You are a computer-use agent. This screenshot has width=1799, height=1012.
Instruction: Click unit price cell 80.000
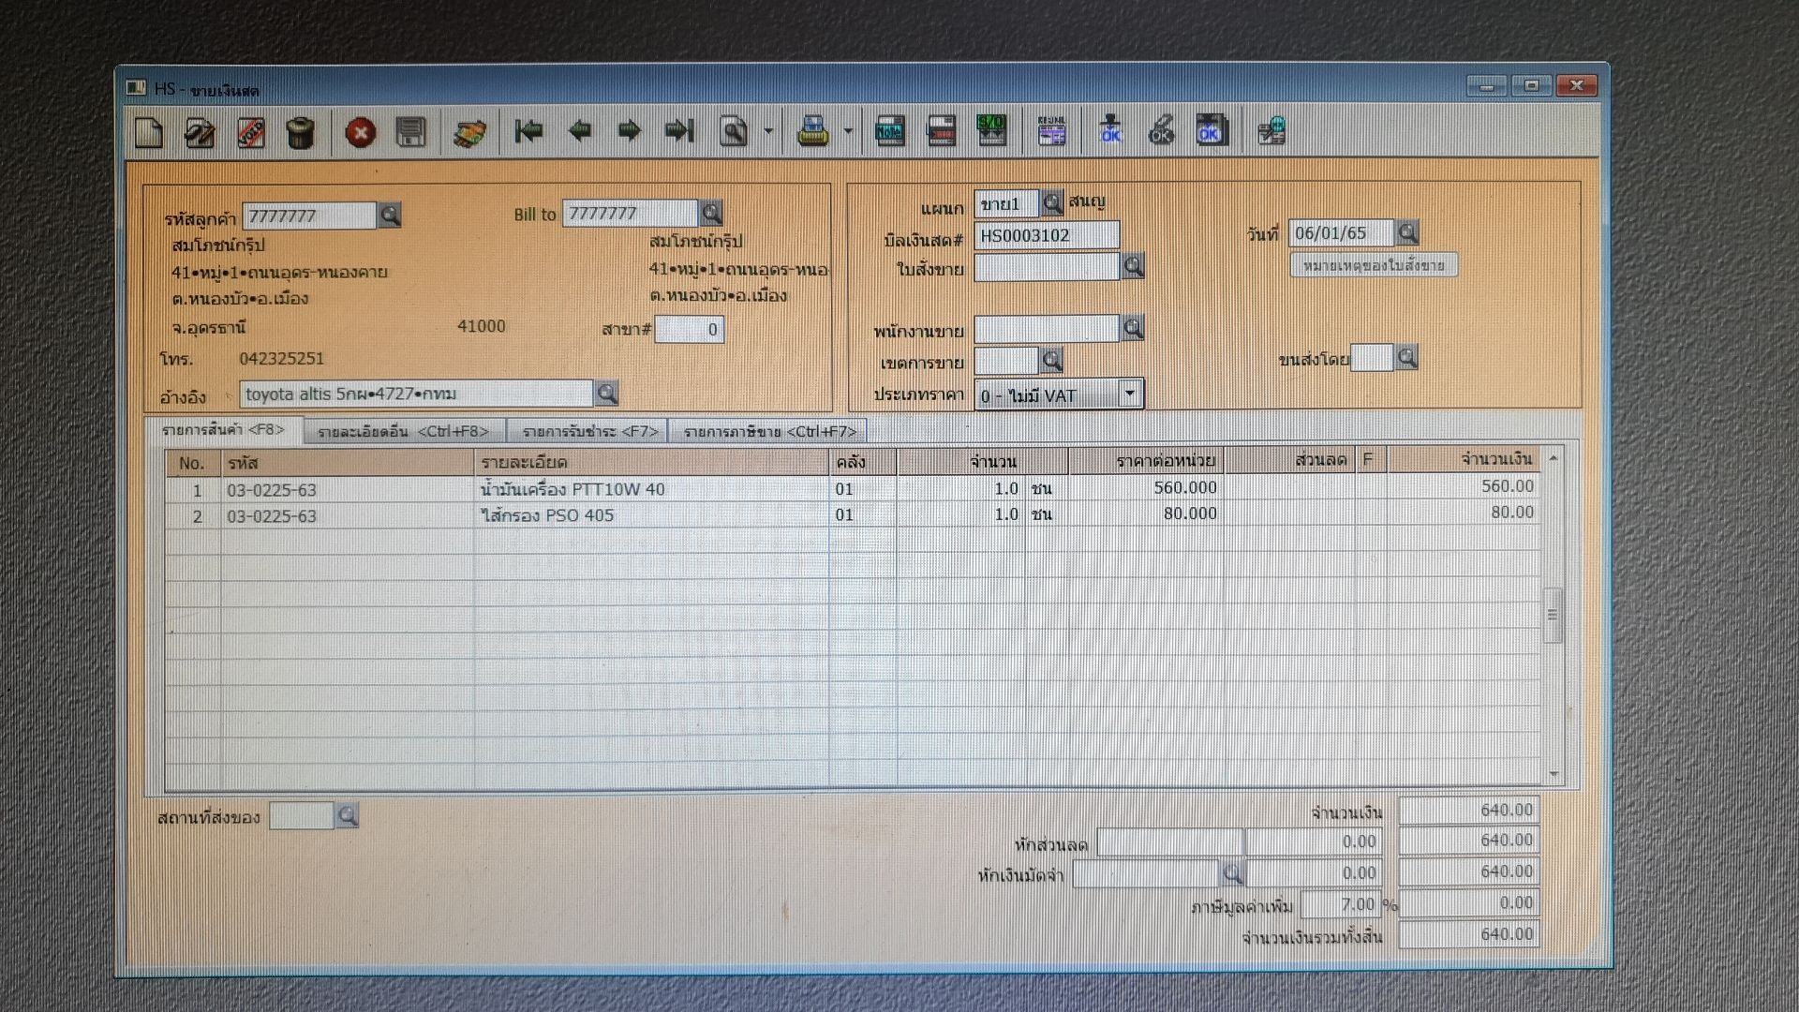point(1147,513)
